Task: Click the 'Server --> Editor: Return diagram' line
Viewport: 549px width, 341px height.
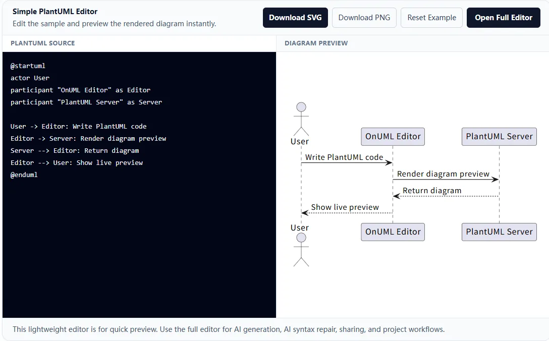Action: [x=75, y=150]
